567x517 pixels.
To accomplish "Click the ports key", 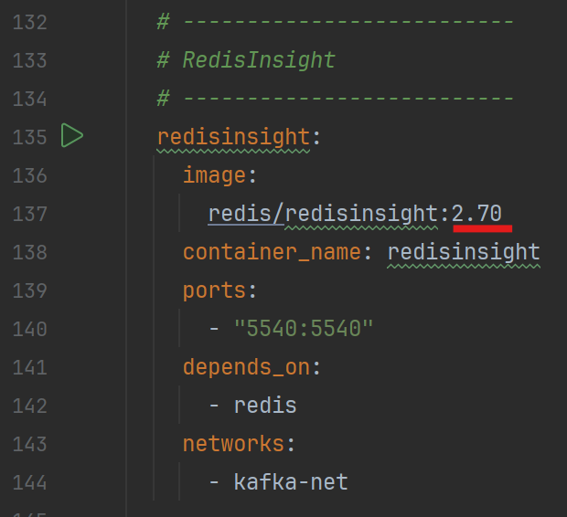I will pyautogui.click(x=214, y=290).
